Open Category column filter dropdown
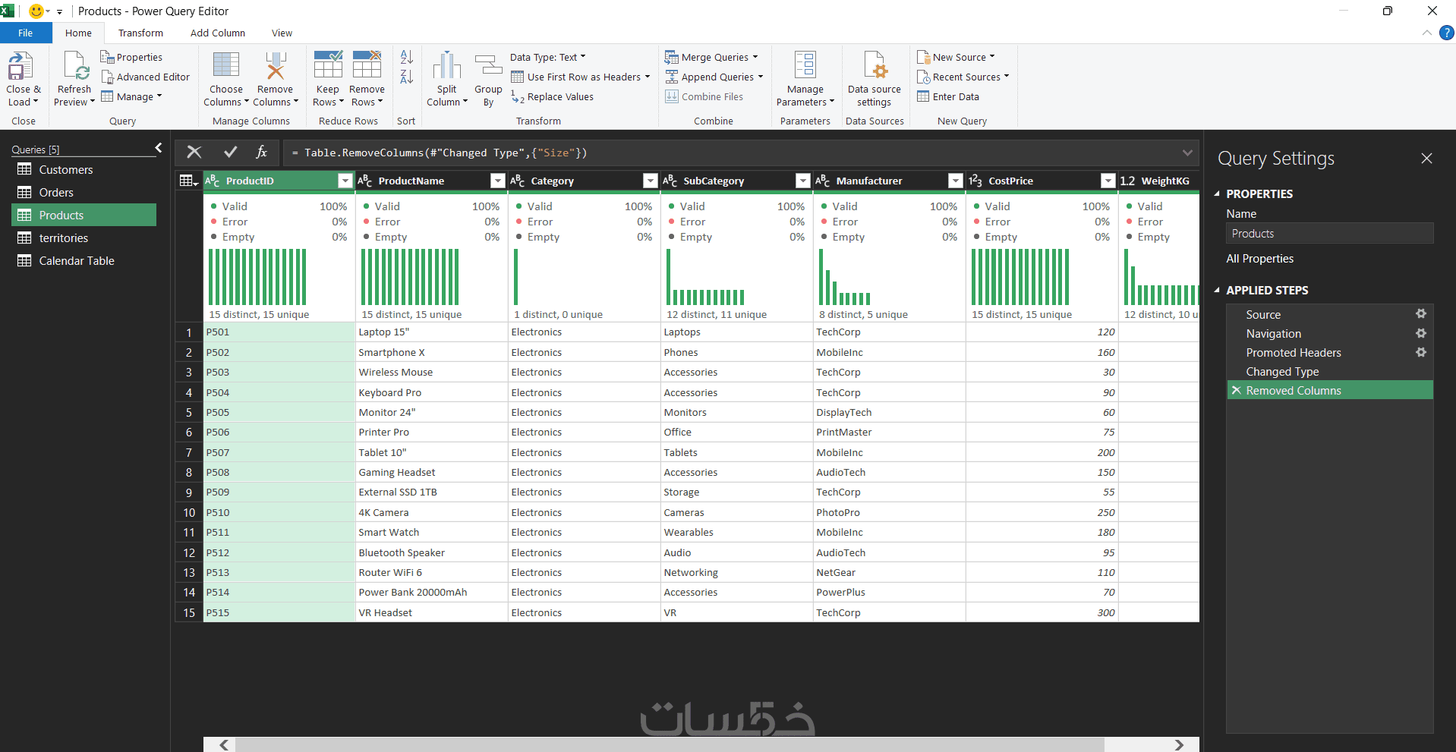The width and height of the screenshot is (1456, 752). (x=651, y=181)
